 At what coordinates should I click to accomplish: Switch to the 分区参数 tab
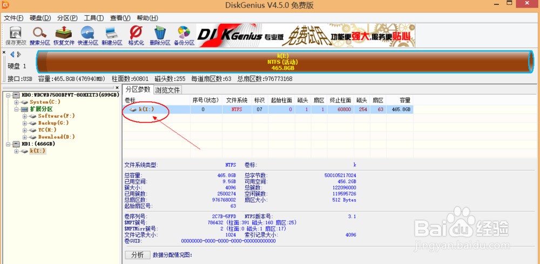pos(138,90)
